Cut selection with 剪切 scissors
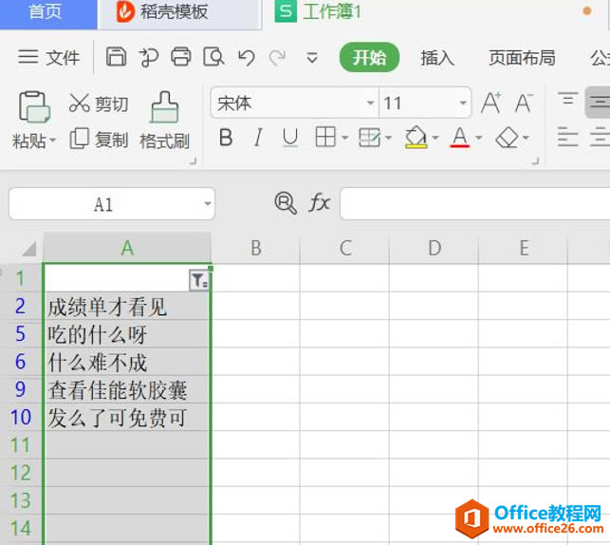The image size is (610, 545). tap(99, 103)
